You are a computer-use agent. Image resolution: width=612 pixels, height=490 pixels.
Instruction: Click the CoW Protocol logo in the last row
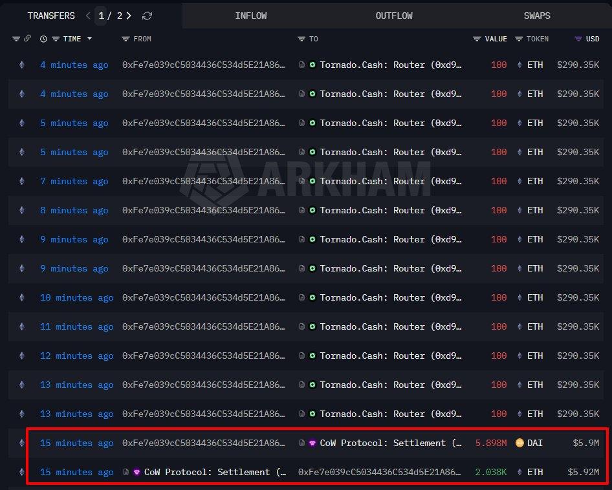coord(137,472)
